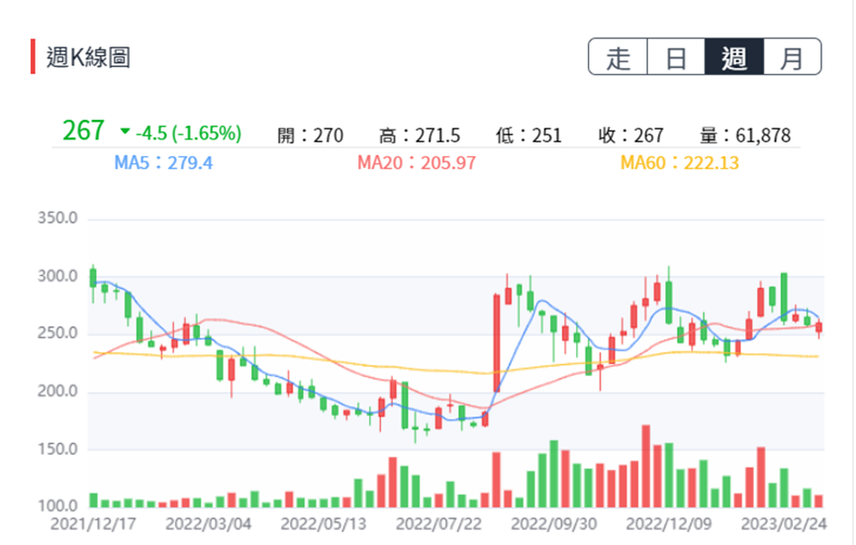Click the rightmost red candlestick on the chart
Screen dimensions: 856x545
pos(818,327)
